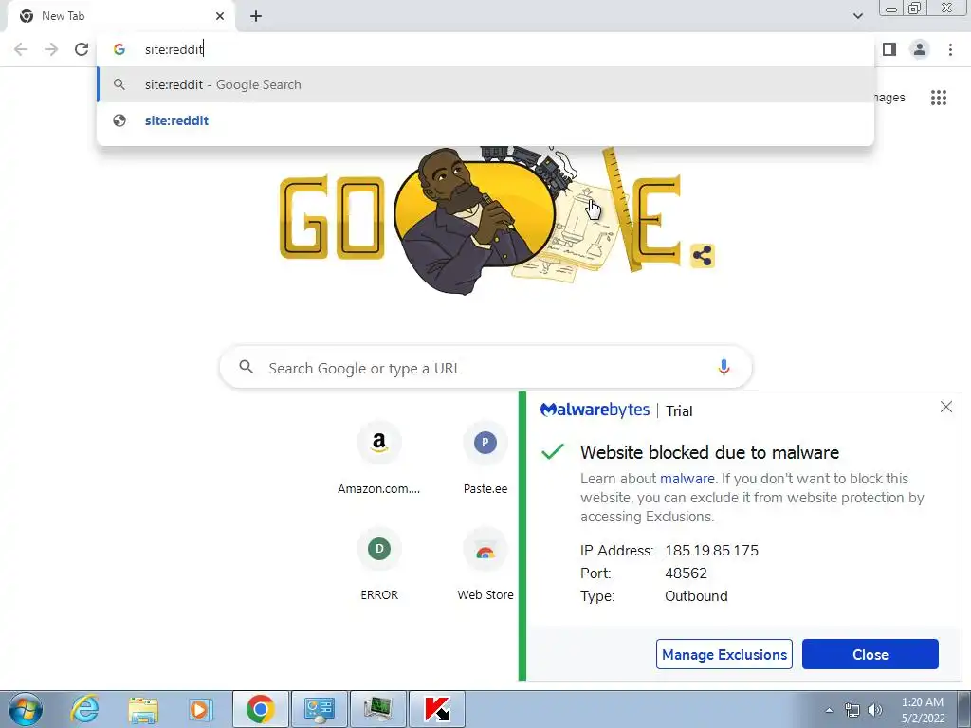Go forward using the forward arrow
This screenshot has height=728, width=971.
(x=51, y=49)
